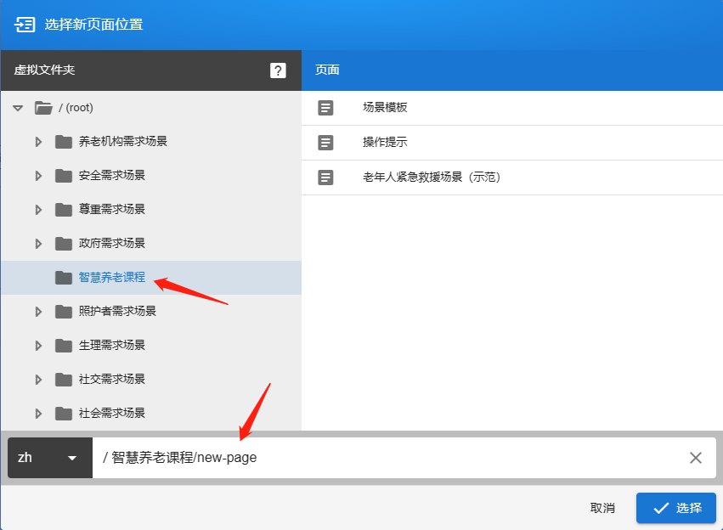This screenshot has width=723, height=530.
Task: Click the page icon beside 场景模板
Action: pos(325,108)
